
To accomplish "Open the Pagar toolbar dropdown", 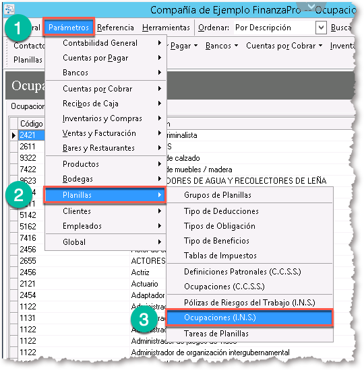I will (183, 46).
